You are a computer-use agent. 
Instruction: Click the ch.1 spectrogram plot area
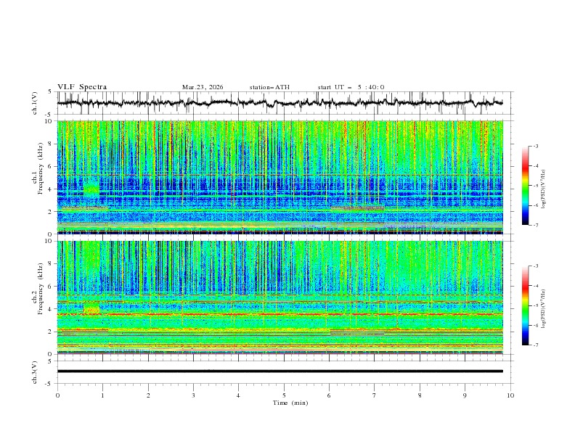tap(280, 177)
